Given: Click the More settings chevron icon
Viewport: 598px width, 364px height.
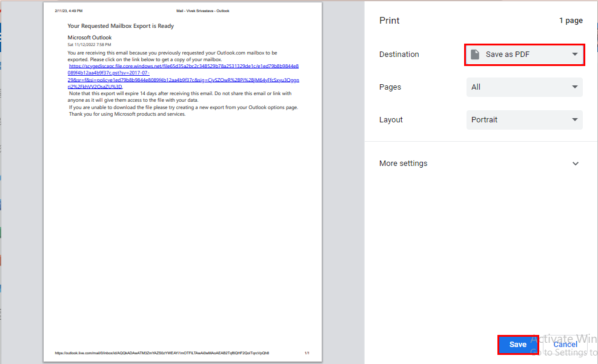Looking at the screenshot, I should point(575,164).
